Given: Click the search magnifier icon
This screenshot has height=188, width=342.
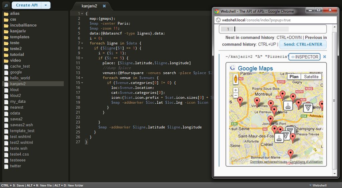Looking at the screenshot, I should point(6,5).
